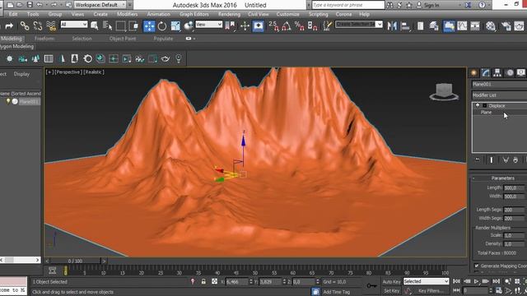
Task: Toggle Angle Snap
Action: point(287,25)
